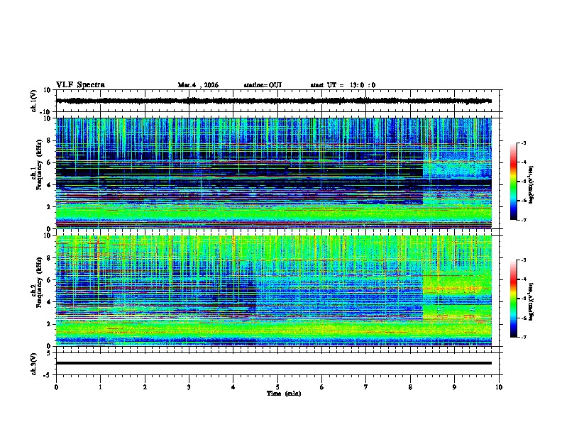Click the ch.3 flat black voltage trace
This screenshot has width=562, height=434.
coord(274,363)
